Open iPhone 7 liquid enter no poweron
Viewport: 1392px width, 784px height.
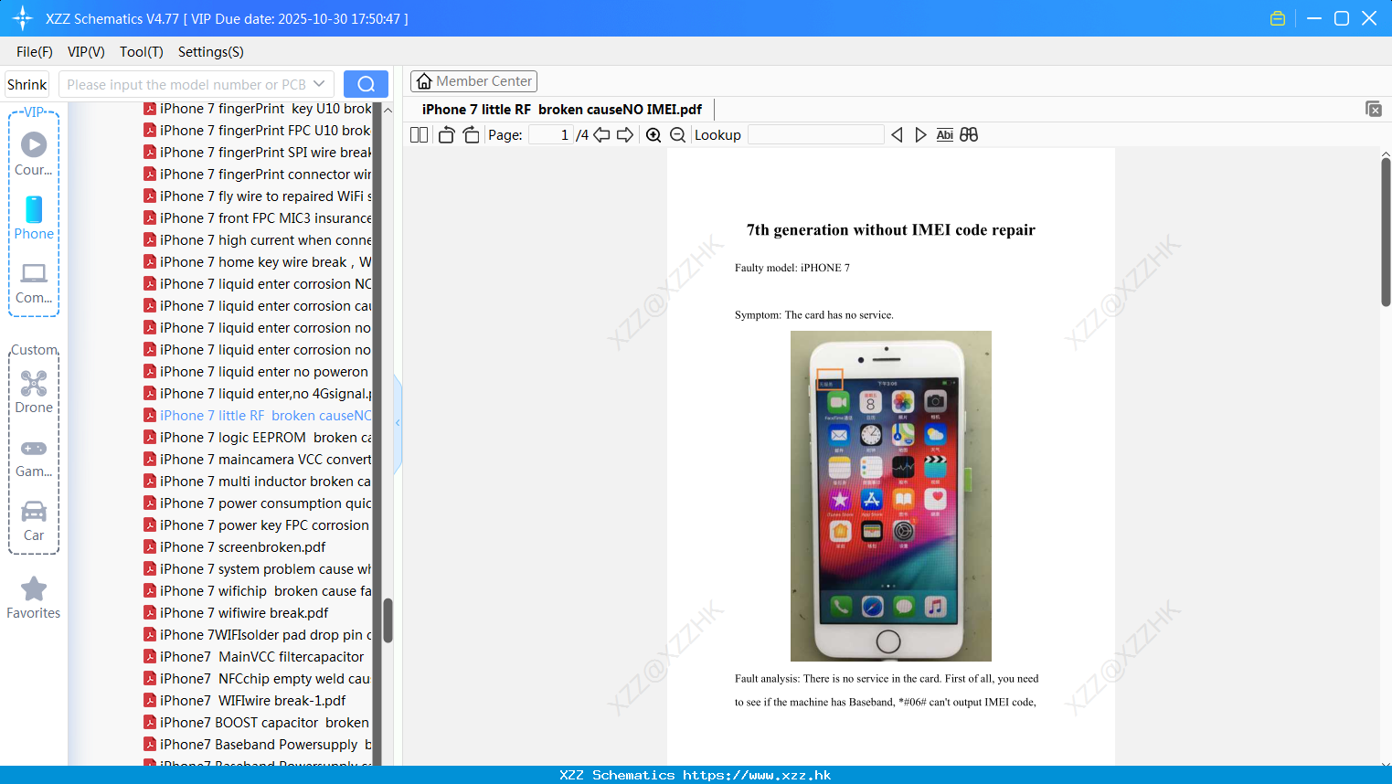(257, 372)
